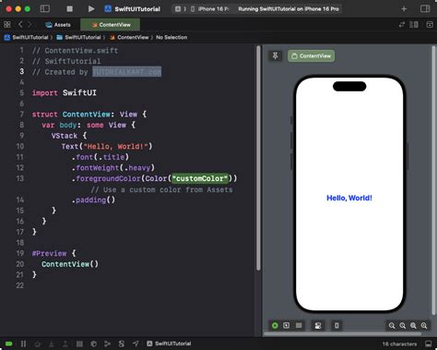
Task: Click the import SwiftUI line
Action: point(65,92)
